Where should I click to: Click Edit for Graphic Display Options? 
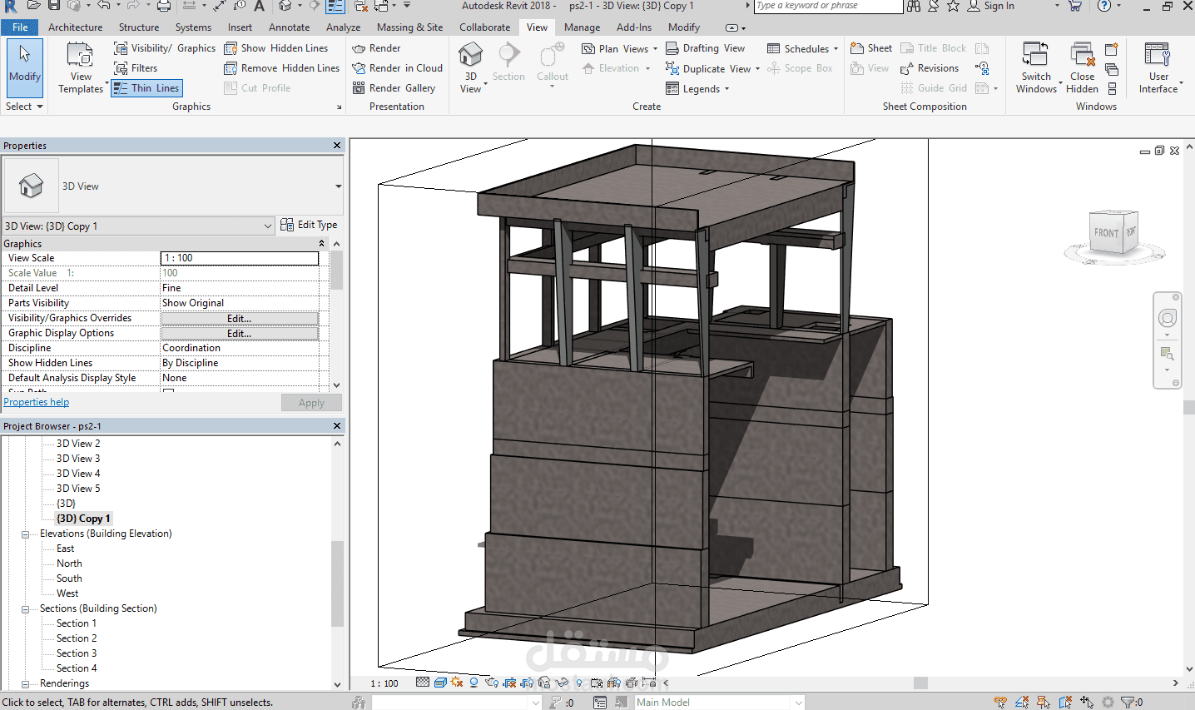[x=240, y=333]
